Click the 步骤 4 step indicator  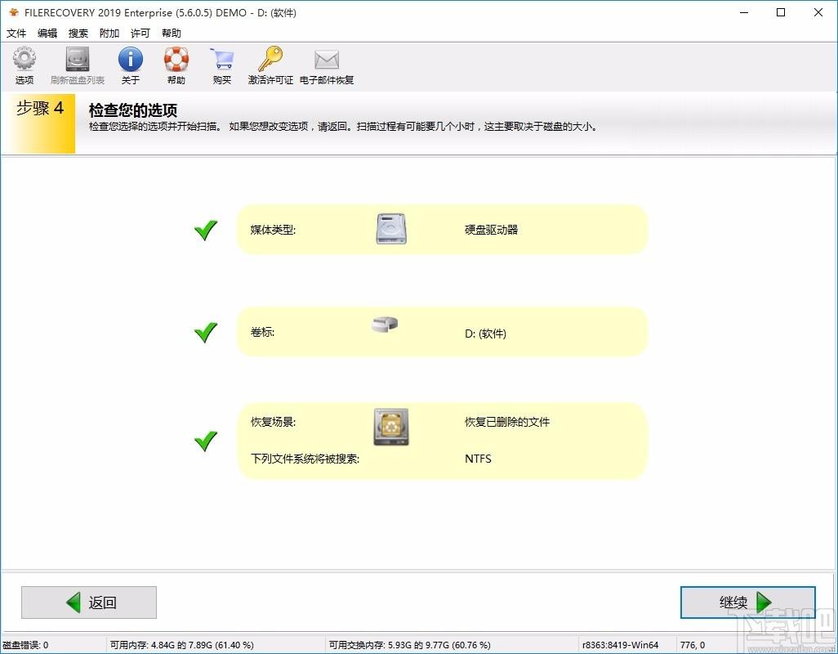(39, 108)
